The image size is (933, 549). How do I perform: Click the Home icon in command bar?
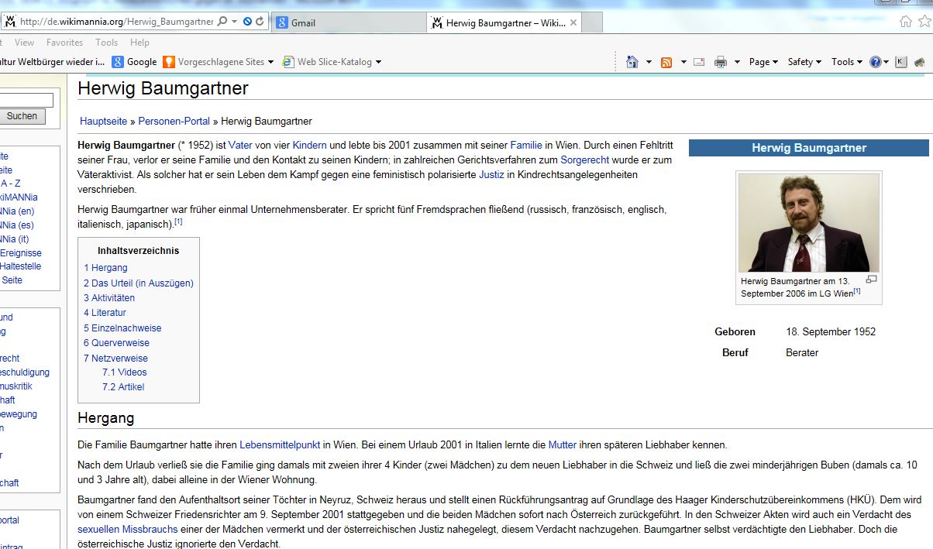(x=632, y=62)
